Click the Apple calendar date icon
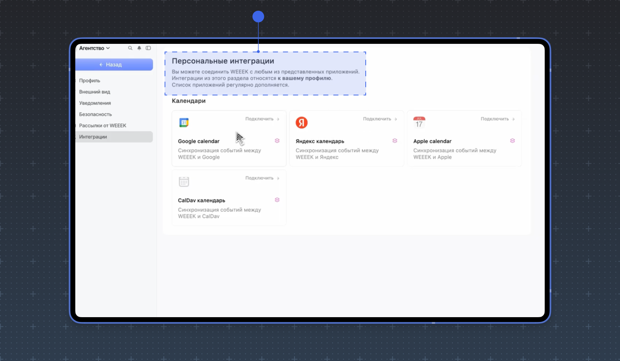The image size is (620, 361). (419, 123)
